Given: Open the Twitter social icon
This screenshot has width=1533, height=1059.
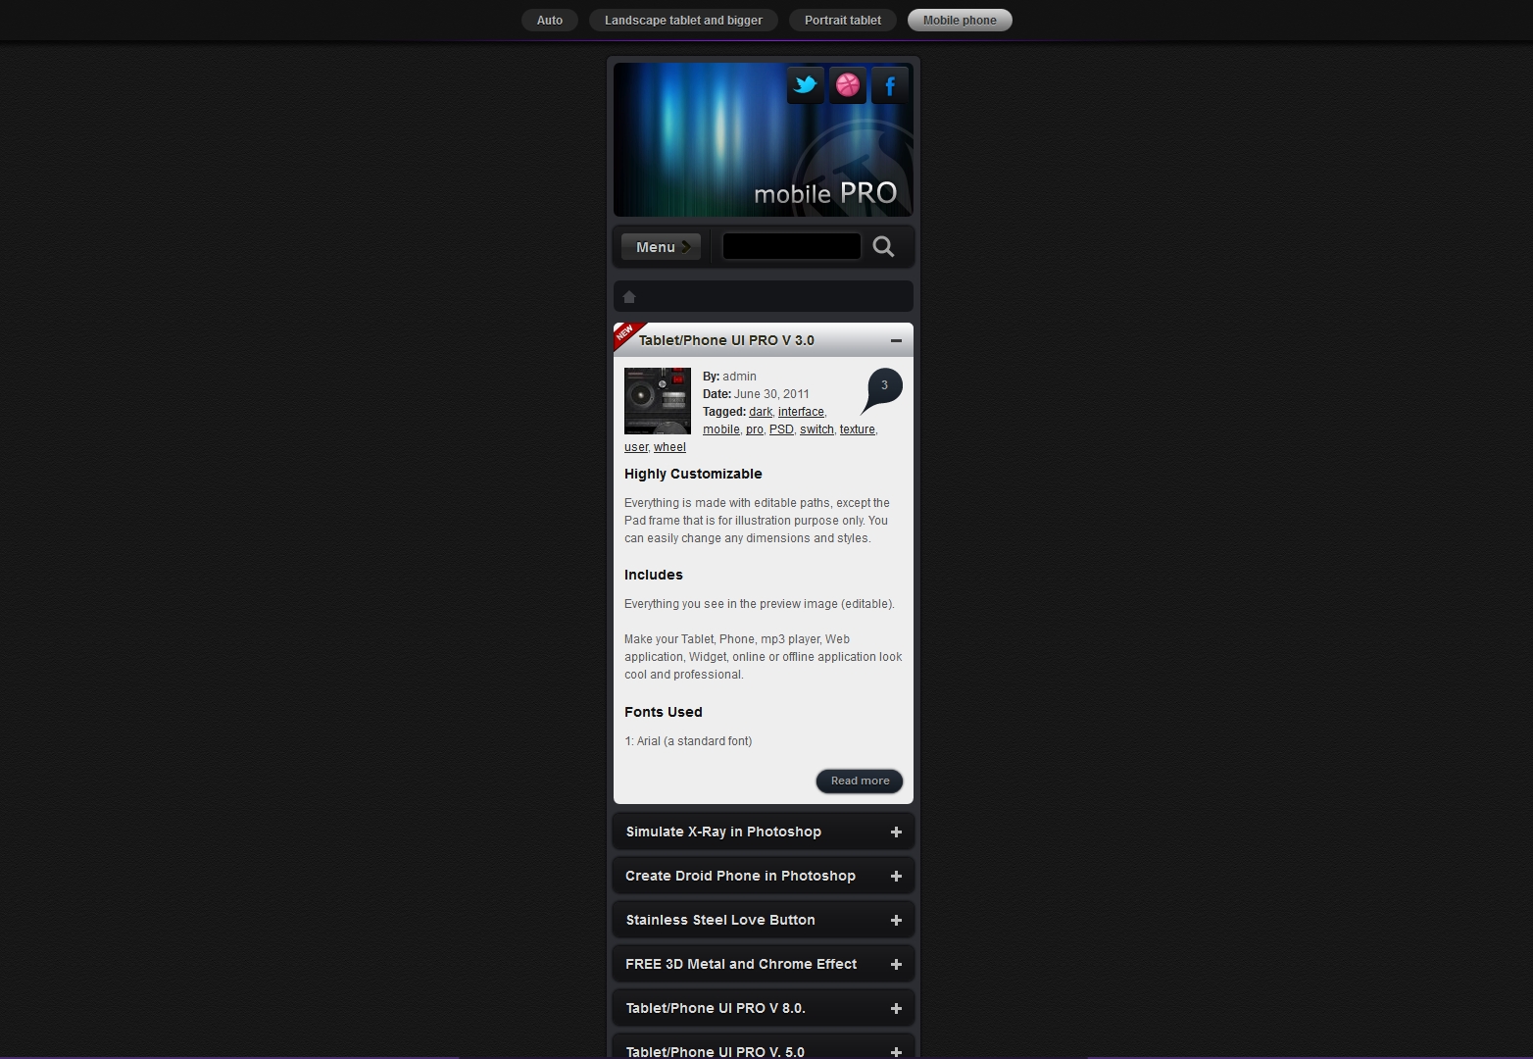Looking at the screenshot, I should click(x=806, y=85).
